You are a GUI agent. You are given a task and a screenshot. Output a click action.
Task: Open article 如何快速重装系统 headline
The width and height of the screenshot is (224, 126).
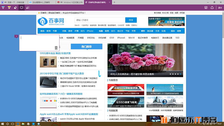click(x=61, y=94)
